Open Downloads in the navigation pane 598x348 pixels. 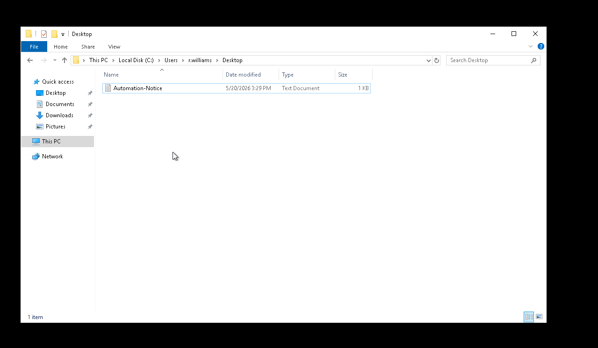click(x=59, y=115)
